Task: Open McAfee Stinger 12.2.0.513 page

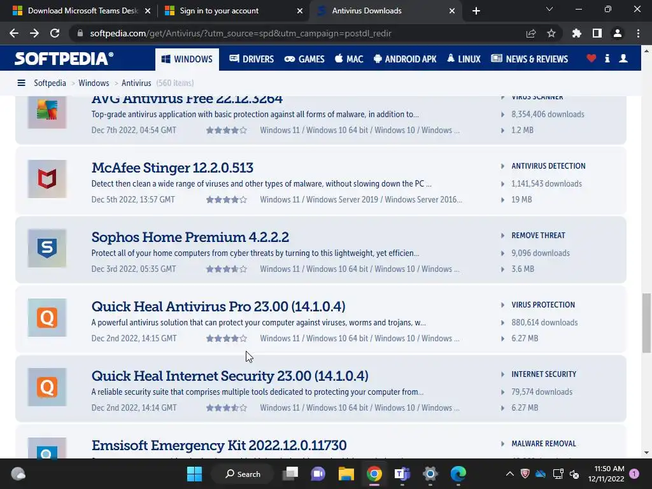Action: point(172,167)
